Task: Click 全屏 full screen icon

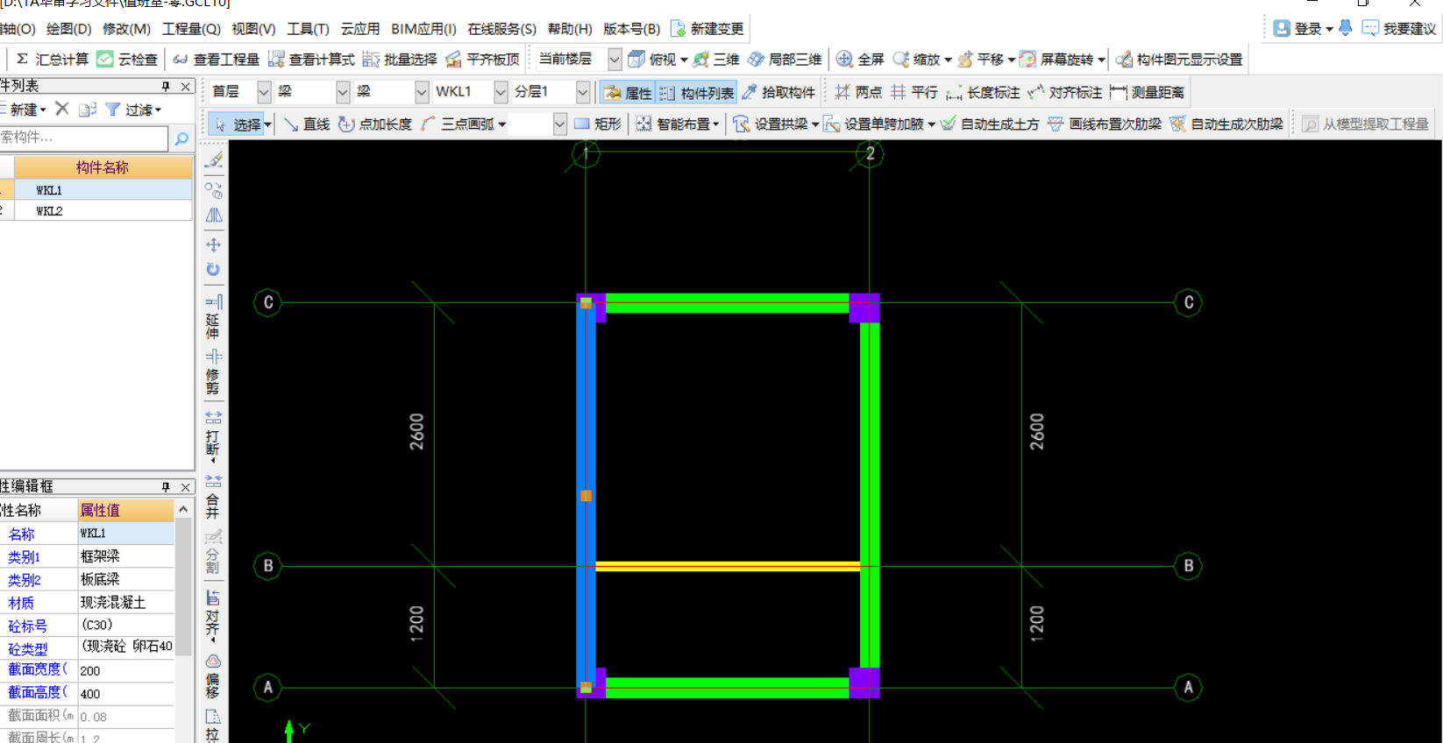Action: pos(844,59)
